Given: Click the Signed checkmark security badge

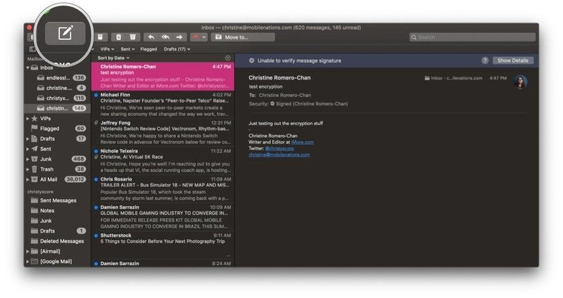Looking at the screenshot, I should point(272,103).
